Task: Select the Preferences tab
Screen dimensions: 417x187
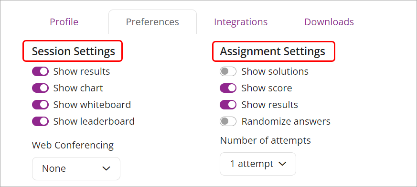Action: pyautogui.click(x=152, y=22)
